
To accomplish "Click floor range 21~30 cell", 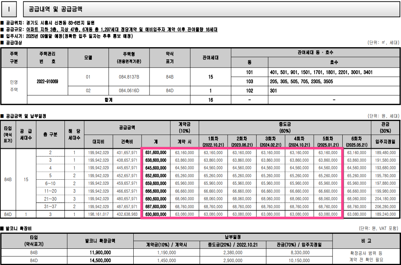I will tap(50, 199).
